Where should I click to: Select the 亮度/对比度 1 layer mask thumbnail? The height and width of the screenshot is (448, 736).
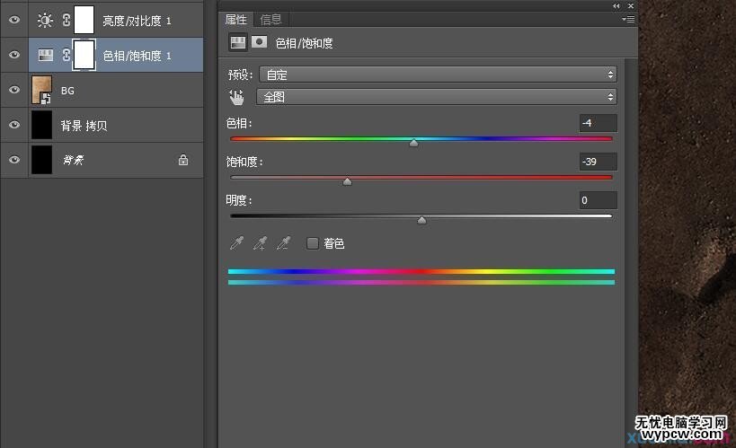pyautogui.click(x=84, y=19)
